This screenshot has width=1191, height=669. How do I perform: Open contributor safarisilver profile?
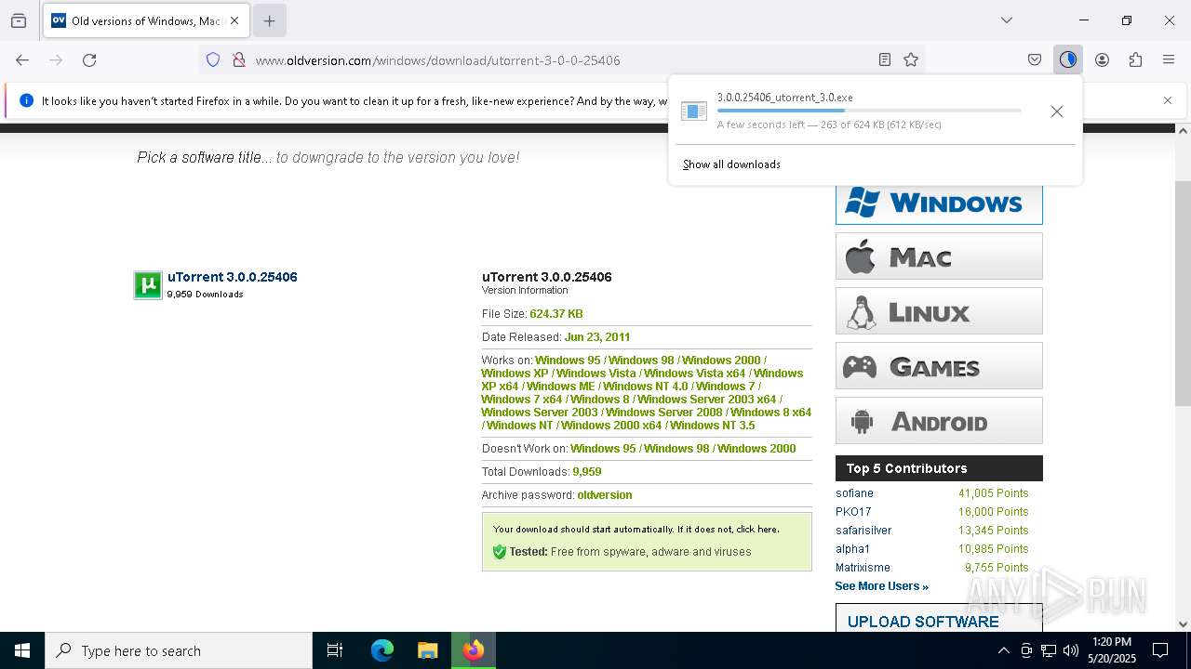[863, 531]
